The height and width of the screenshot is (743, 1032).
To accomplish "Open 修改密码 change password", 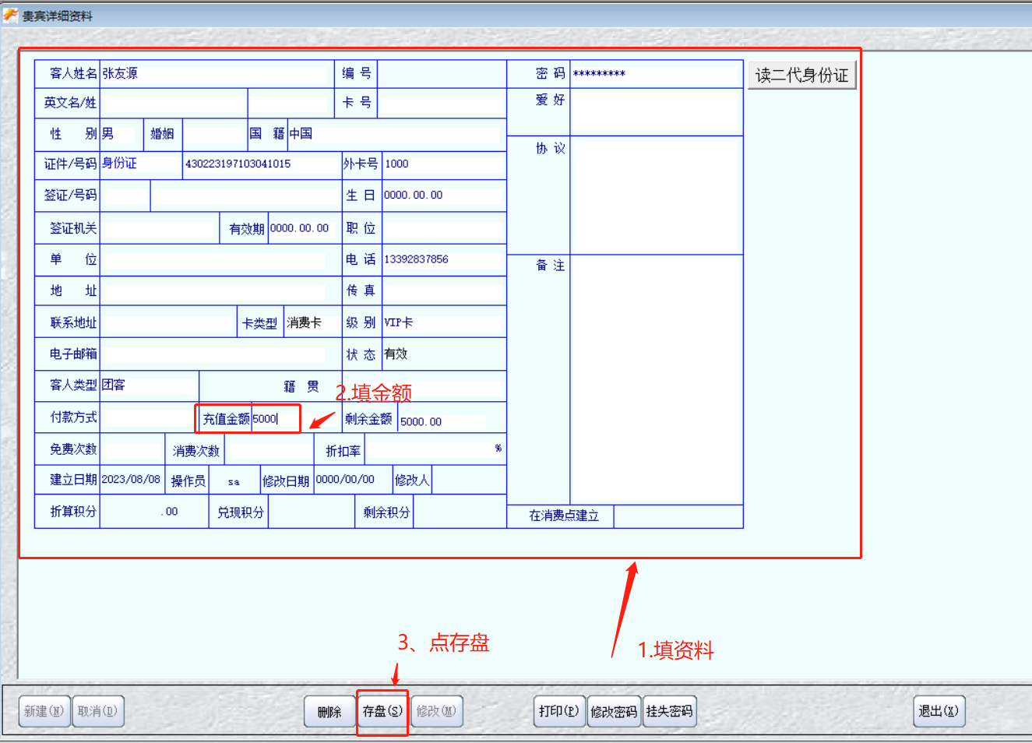I will coord(614,711).
